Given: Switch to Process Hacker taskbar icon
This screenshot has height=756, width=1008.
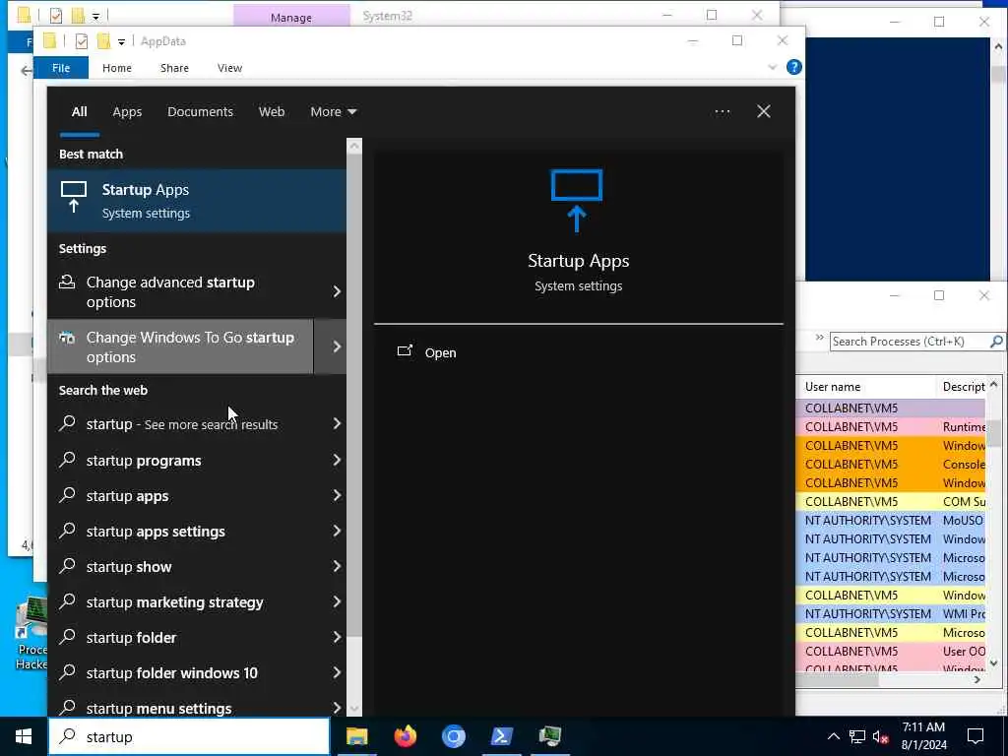Looking at the screenshot, I should [549, 736].
